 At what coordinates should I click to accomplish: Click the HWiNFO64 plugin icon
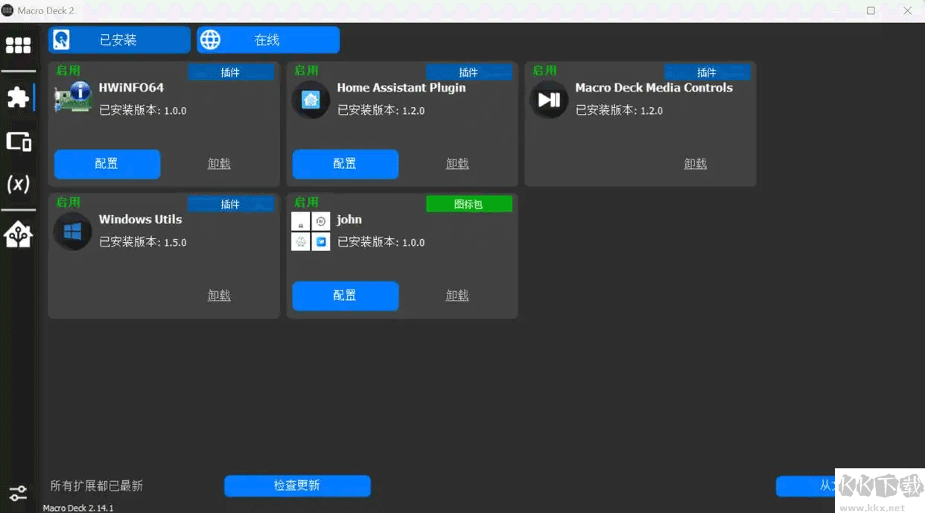[72, 98]
